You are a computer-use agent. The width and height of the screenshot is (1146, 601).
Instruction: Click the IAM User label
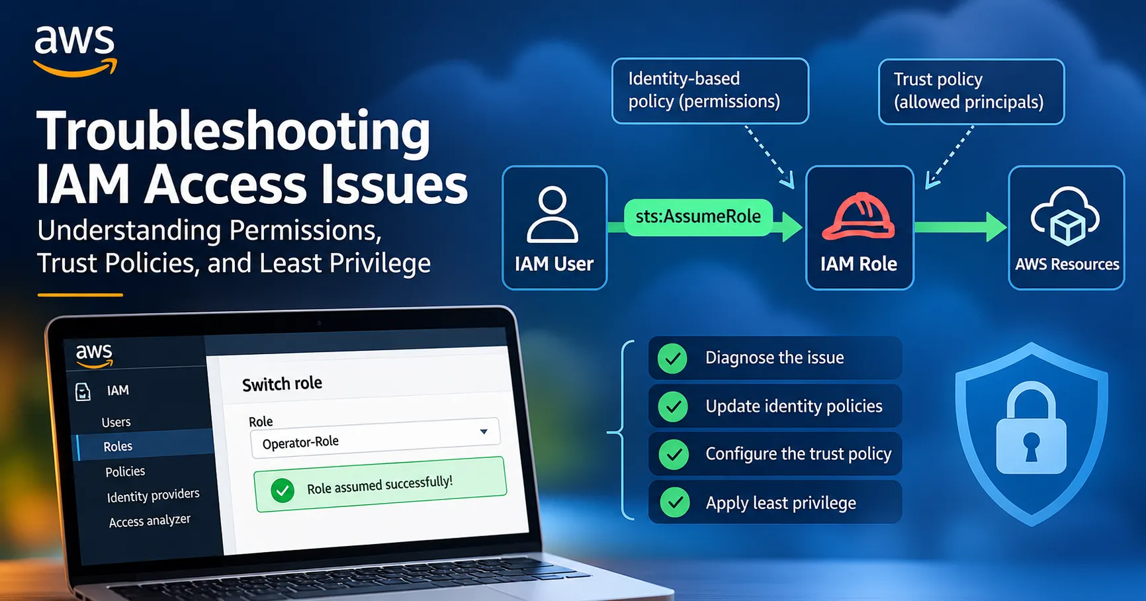(x=554, y=264)
